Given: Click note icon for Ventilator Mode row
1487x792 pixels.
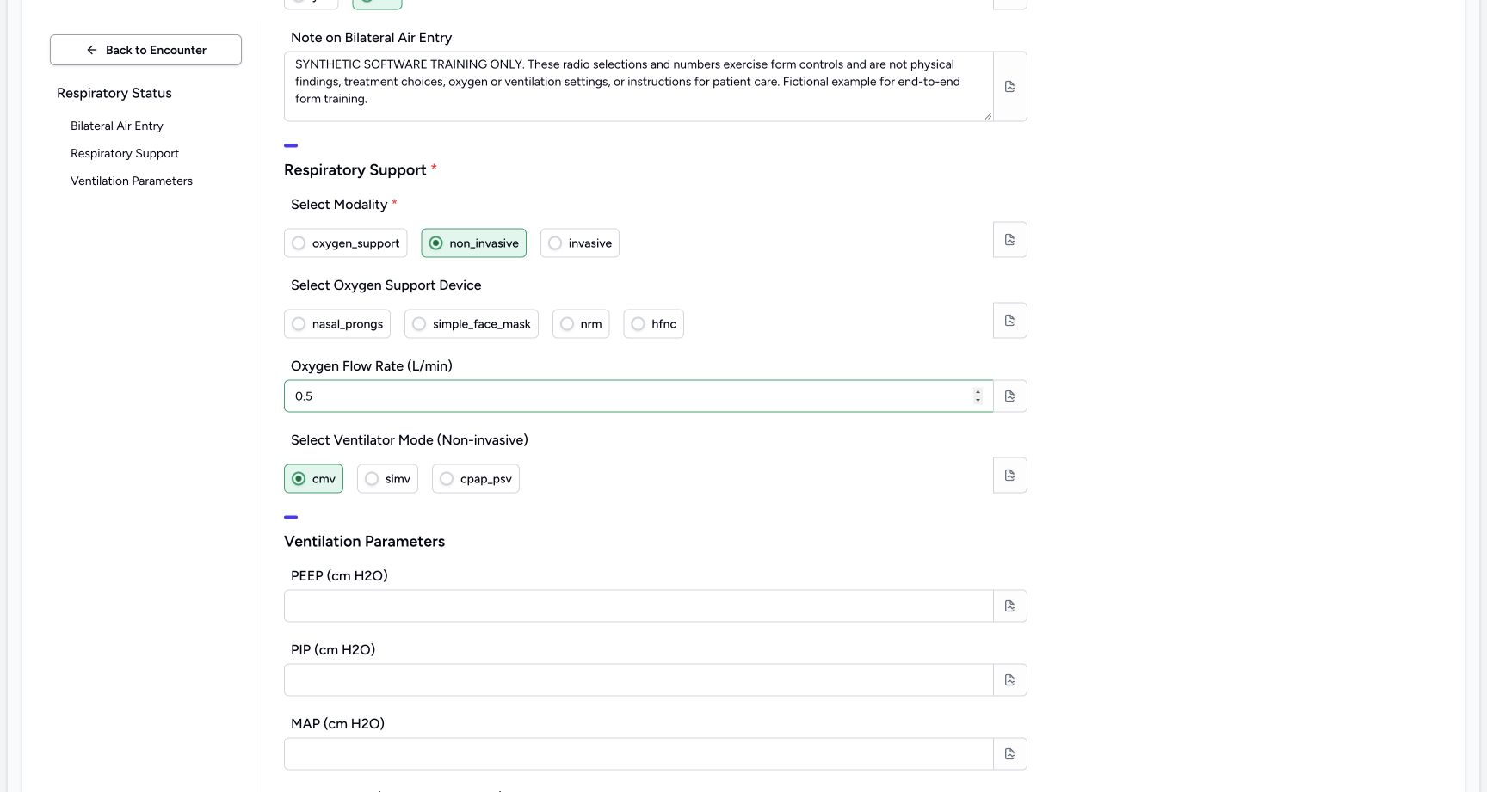Looking at the screenshot, I should point(1009,476).
